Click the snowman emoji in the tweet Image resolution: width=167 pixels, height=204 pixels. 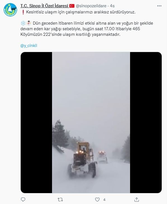pyautogui.click(x=29, y=23)
